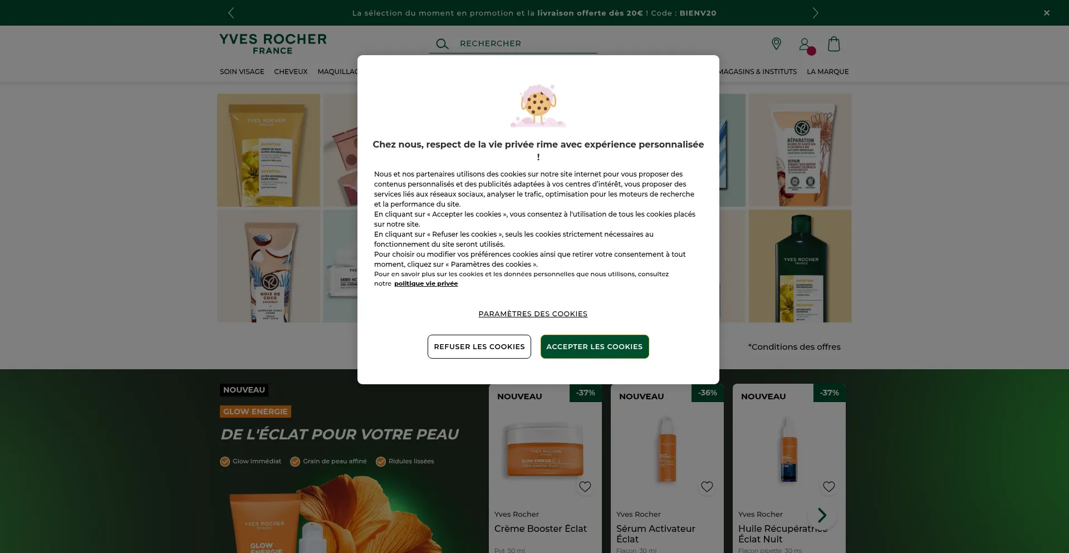This screenshot has height=553, width=1069.
Task: Click the search magnifier icon
Action: point(442,43)
